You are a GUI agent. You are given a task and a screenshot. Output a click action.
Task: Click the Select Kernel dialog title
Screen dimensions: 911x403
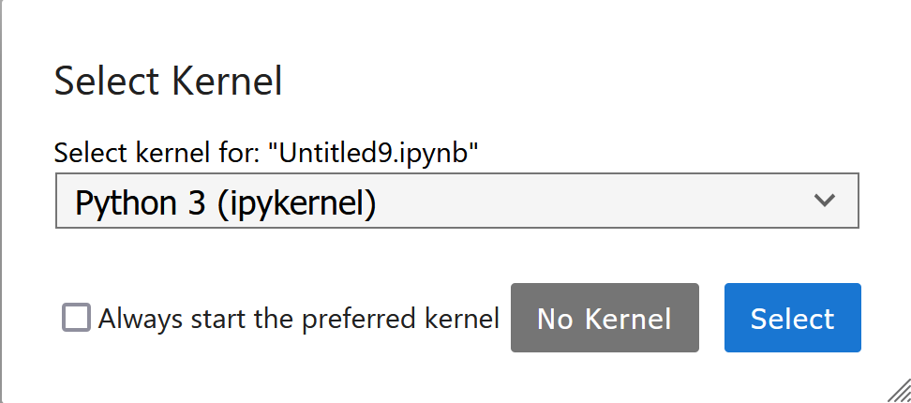169,82
